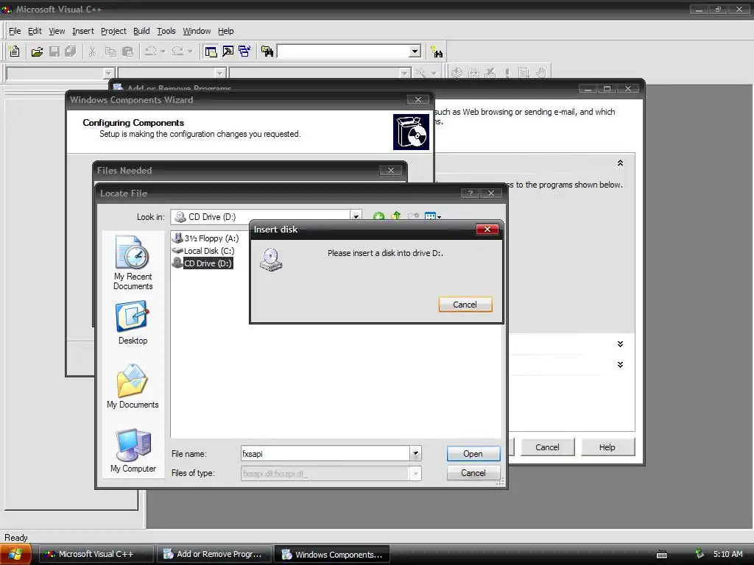
Task: Click Cancel in Add or Remove Programs
Action: pos(547,447)
